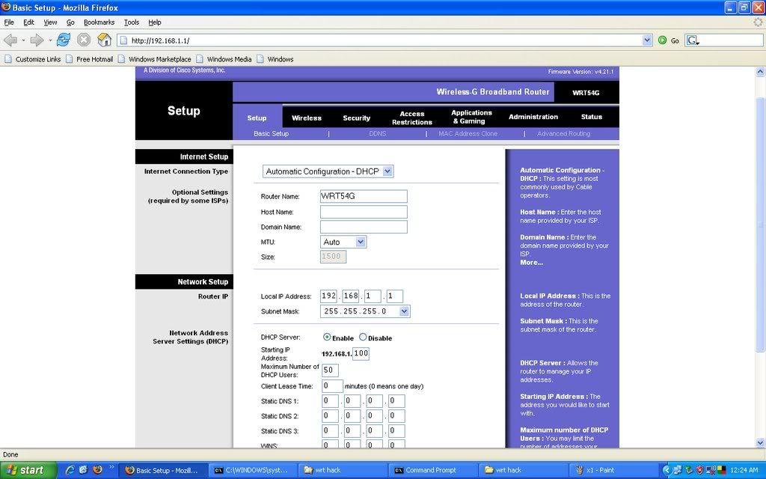Click the Router Name input field
Image resolution: width=766 pixels, height=479 pixels.
[364, 196]
